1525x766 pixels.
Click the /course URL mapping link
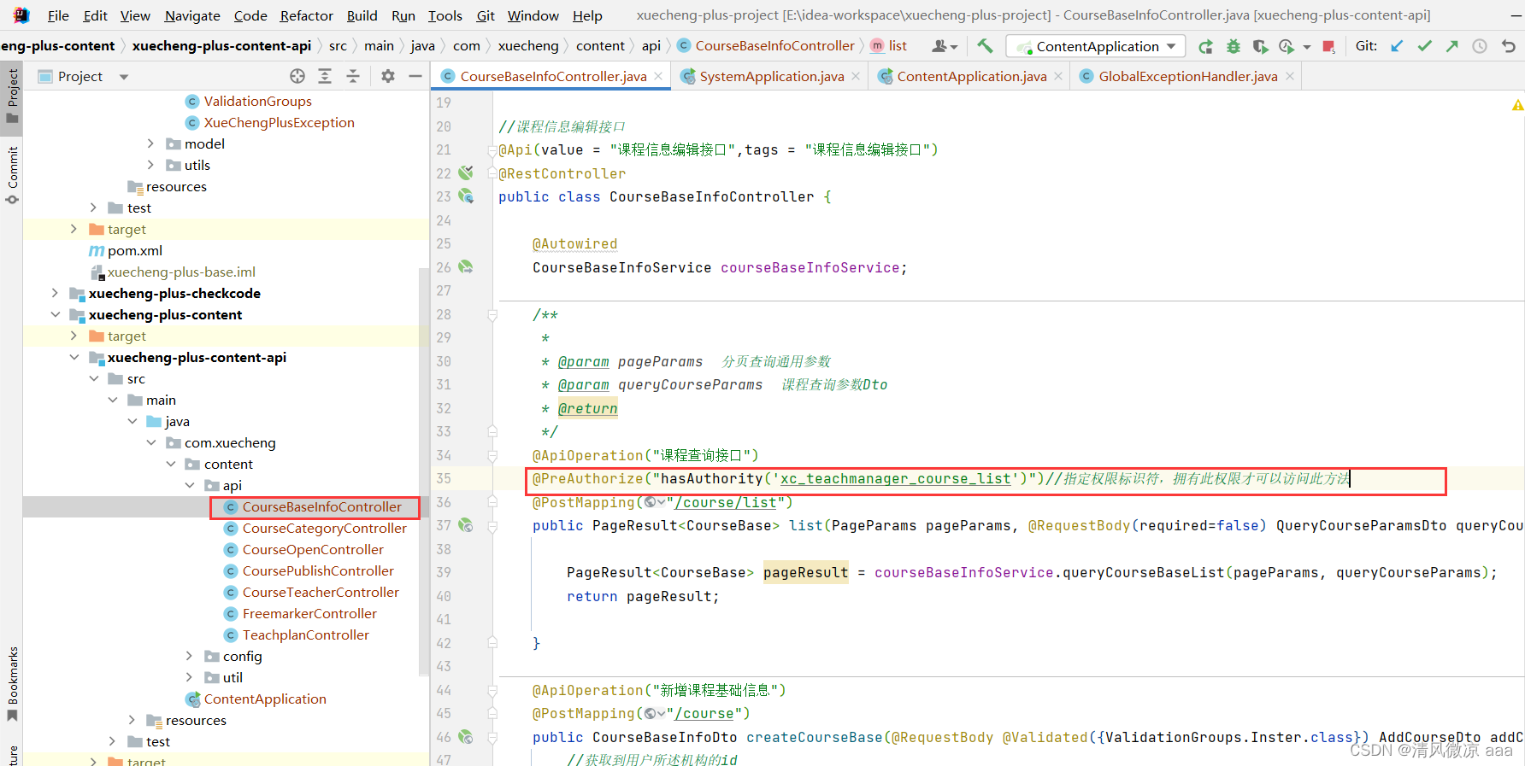pos(704,713)
